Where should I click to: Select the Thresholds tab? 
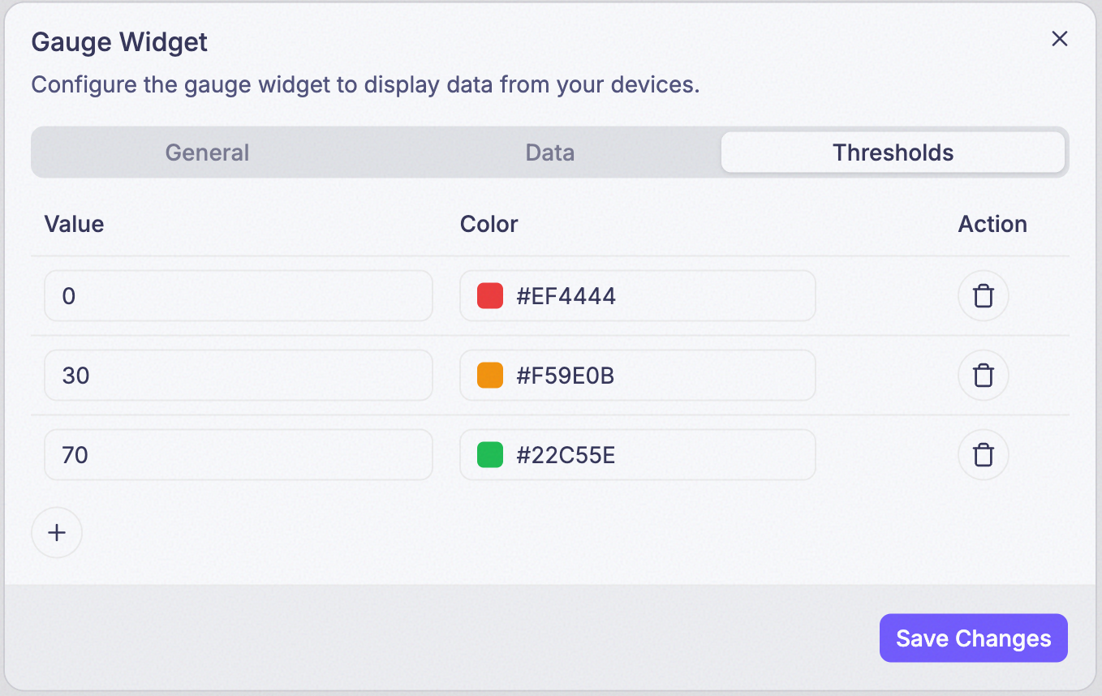[x=893, y=153]
